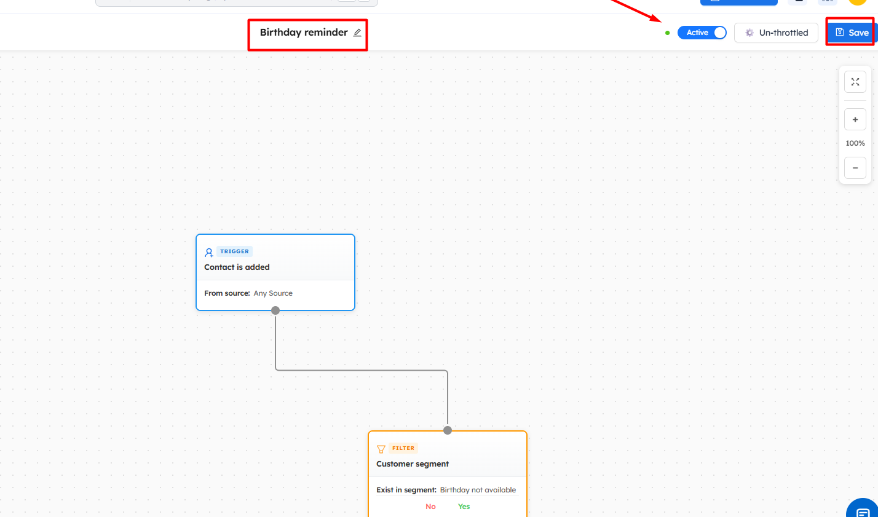The image size is (878, 517).
Task: Zoom in with the plus button
Action: pyautogui.click(x=855, y=119)
